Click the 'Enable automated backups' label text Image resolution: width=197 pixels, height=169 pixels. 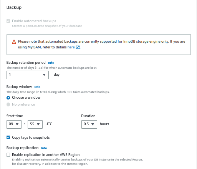point(34,21)
